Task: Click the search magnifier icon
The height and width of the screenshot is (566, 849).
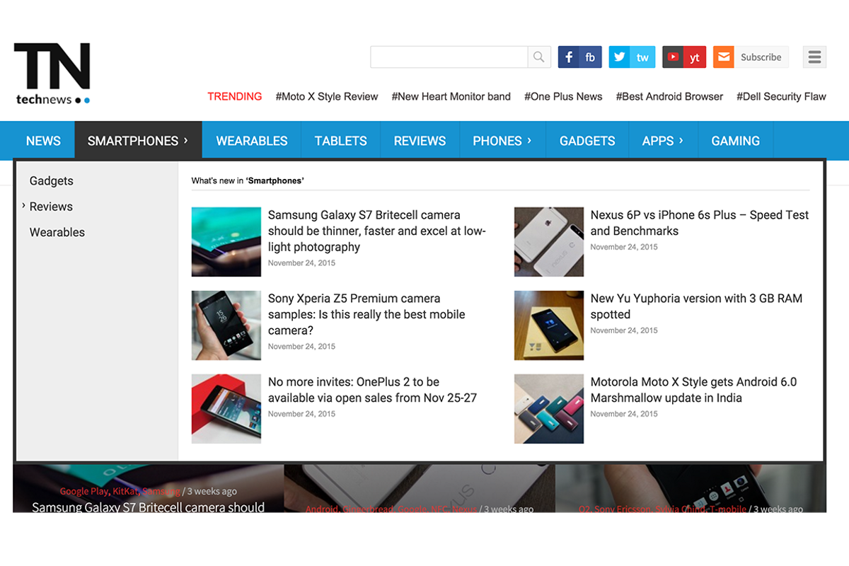Action: pos(539,57)
